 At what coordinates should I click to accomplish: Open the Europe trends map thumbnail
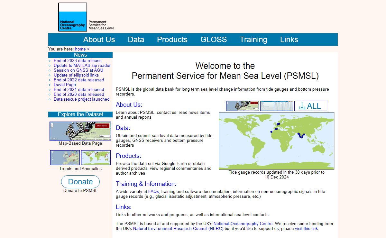pos(65,158)
